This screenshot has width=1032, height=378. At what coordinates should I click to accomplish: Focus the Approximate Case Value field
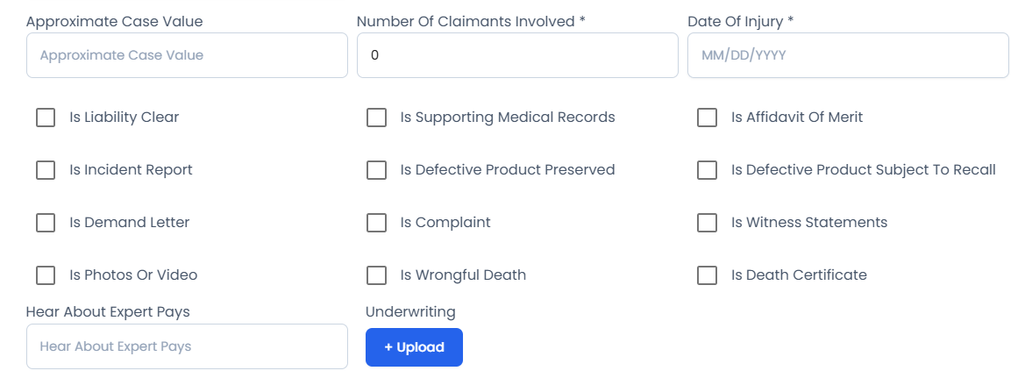click(187, 55)
